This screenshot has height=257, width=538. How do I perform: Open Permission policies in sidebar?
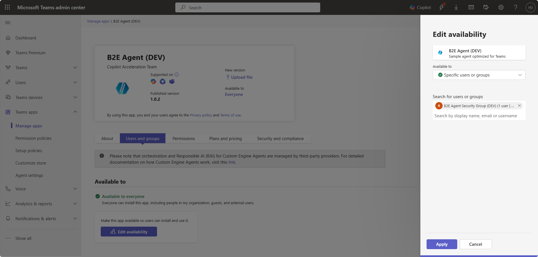(x=33, y=138)
